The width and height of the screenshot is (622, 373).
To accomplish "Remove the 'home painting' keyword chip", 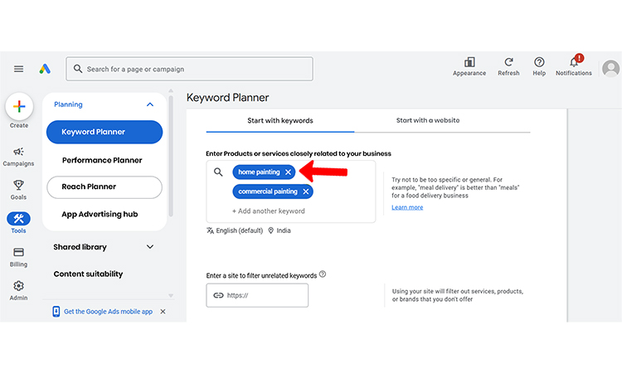I will (289, 172).
